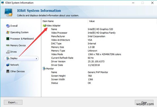Select the Current Refresh Rate row
The height and width of the screenshot is (107, 157).
point(62,58)
